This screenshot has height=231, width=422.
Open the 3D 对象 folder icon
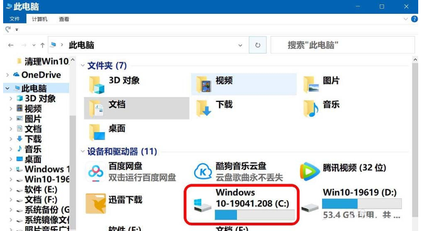(x=97, y=85)
